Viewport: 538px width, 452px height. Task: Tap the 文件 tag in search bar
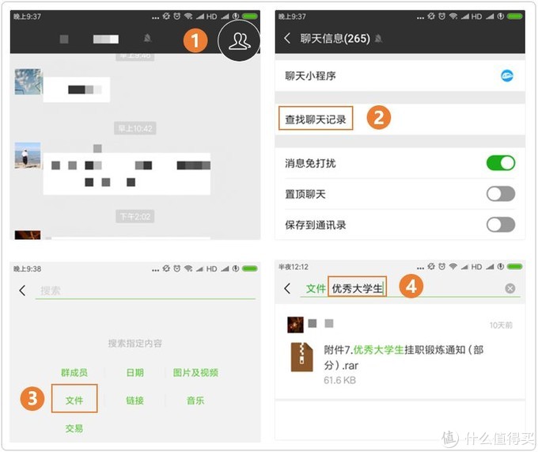(x=316, y=288)
